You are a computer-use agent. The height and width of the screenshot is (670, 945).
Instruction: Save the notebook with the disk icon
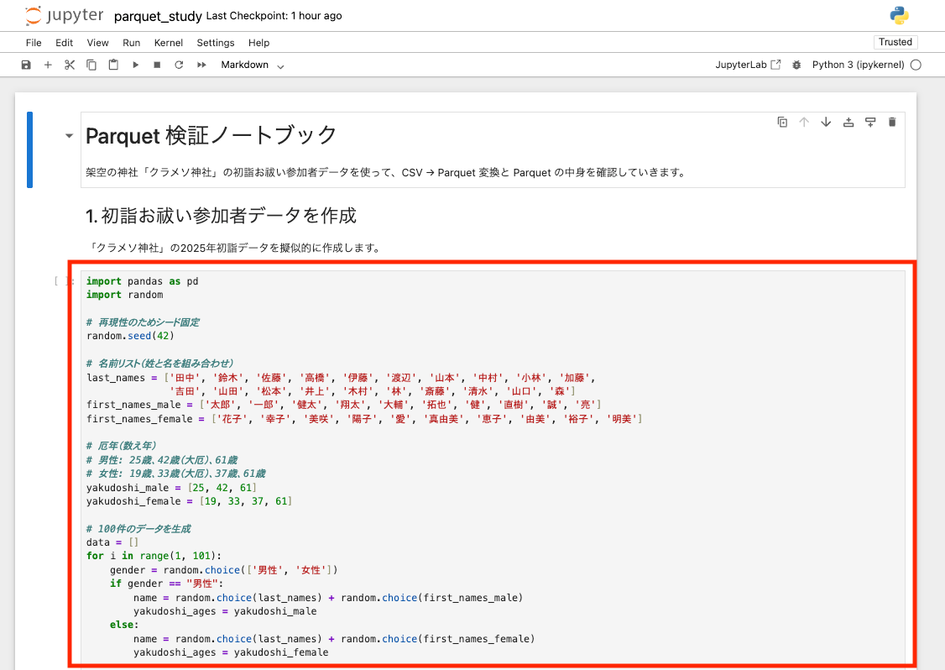pyautogui.click(x=26, y=65)
